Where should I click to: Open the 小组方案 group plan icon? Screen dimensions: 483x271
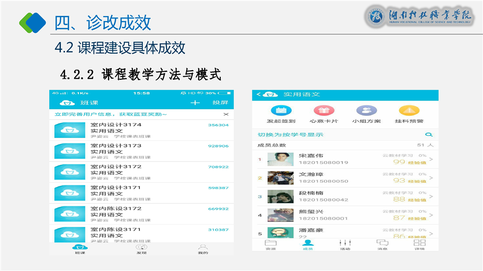(x=366, y=110)
